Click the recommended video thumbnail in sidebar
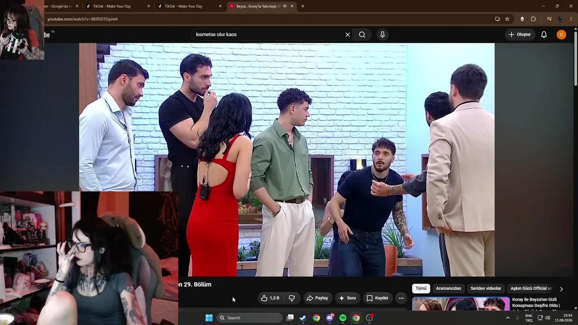 click(461, 304)
